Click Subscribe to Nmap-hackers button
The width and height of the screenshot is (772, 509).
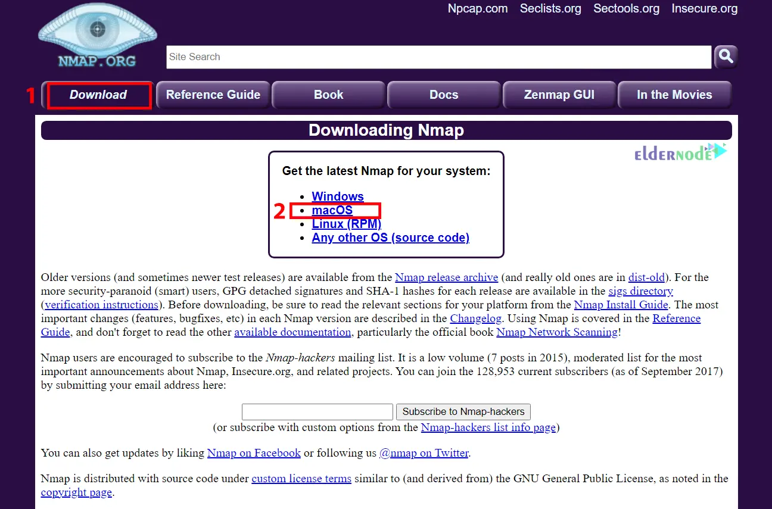[463, 412]
